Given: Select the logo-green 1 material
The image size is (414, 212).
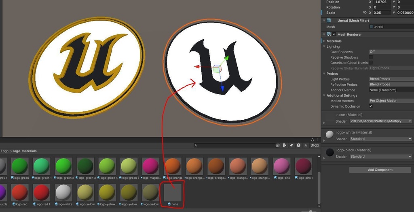Looking at the screenshot, I should pos(42,168).
